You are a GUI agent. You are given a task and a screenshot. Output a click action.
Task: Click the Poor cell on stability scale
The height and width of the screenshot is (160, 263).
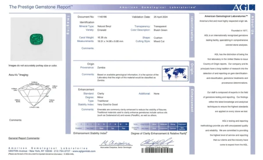(x=124, y=128)
